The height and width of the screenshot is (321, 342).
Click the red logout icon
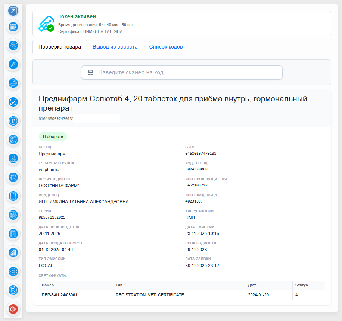click(x=13, y=309)
